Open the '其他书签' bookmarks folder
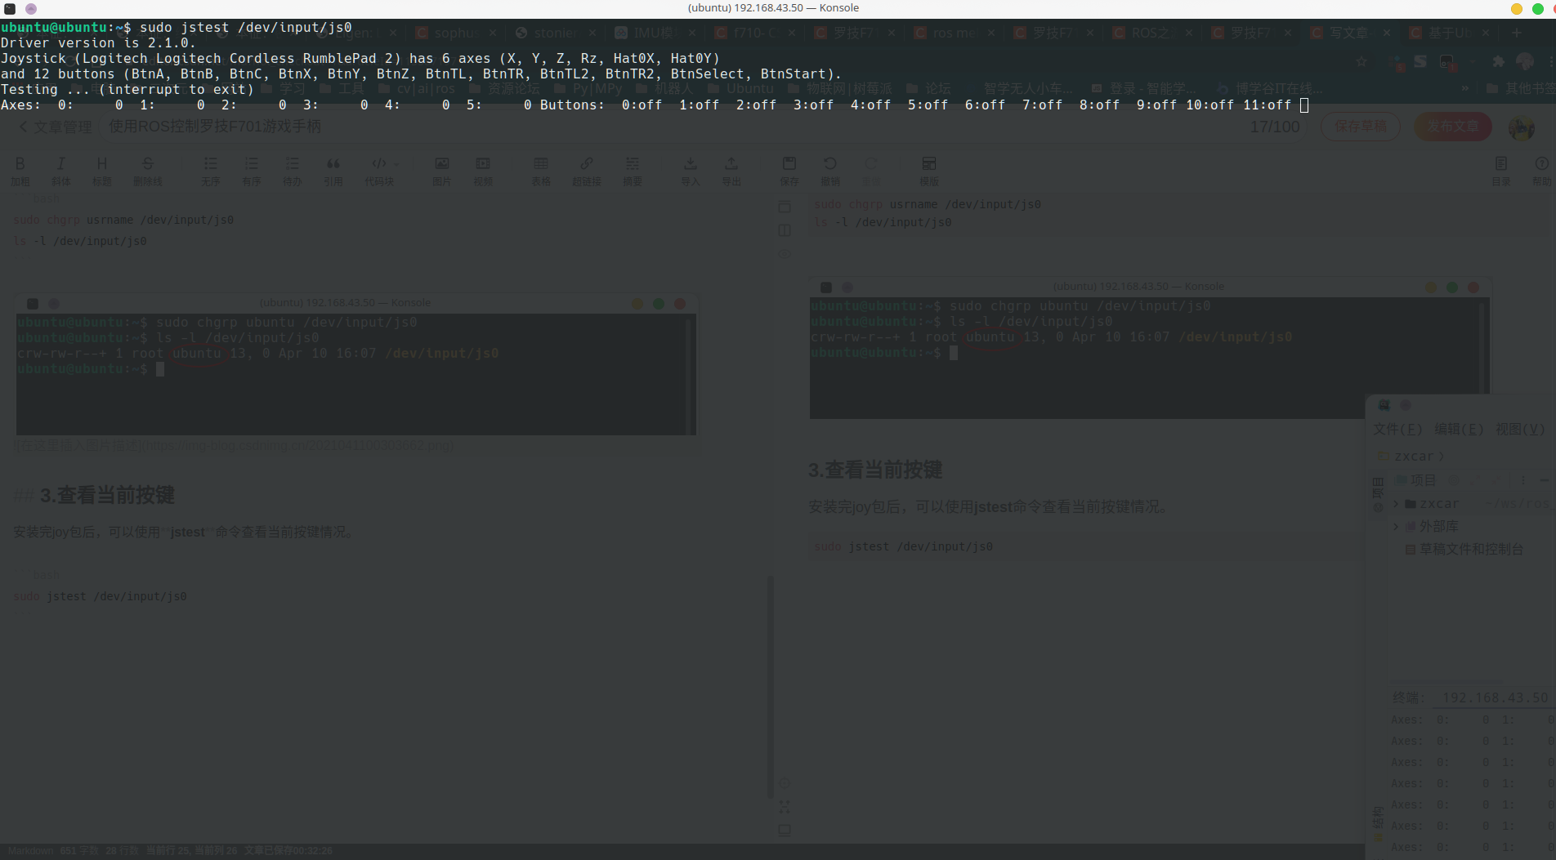1556x860 pixels. point(1521,88)
